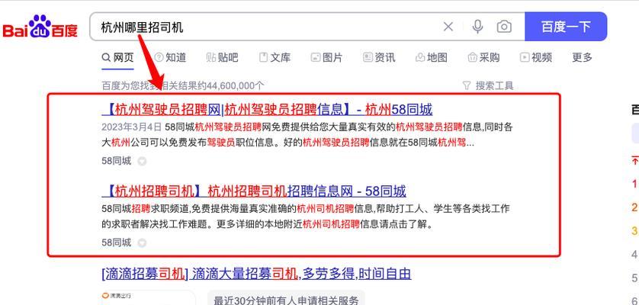
Task: Expand dropdown arrow beside second 58同城 source
Action: click(142, 243)
